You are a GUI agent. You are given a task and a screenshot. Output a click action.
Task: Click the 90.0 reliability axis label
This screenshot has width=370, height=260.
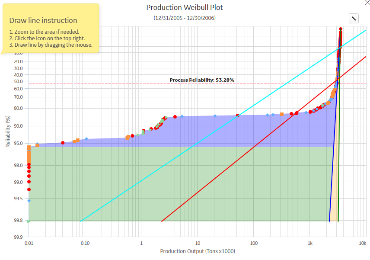[x=19, y=126]
